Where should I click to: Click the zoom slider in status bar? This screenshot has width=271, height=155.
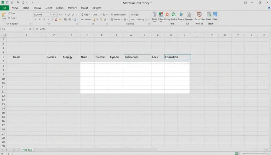point(255,153)
